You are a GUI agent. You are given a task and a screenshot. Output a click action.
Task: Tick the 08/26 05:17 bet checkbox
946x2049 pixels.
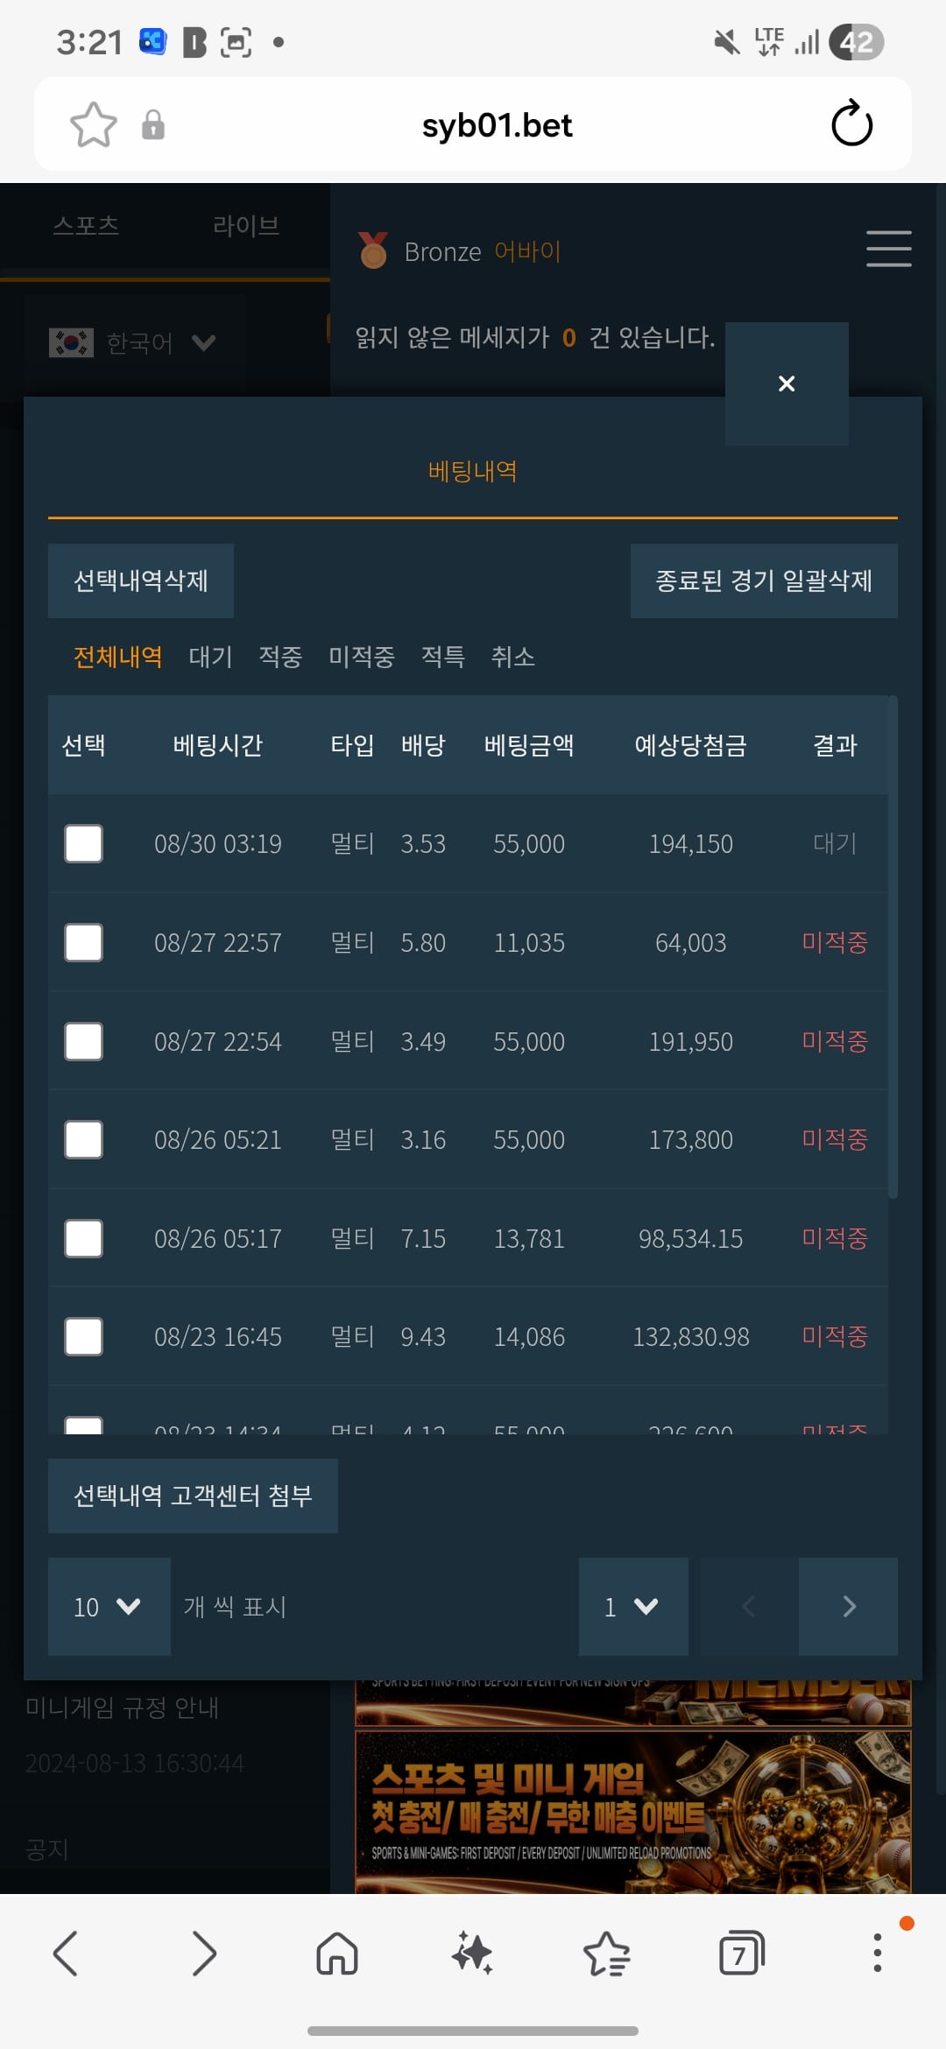tap(83, 1238)
